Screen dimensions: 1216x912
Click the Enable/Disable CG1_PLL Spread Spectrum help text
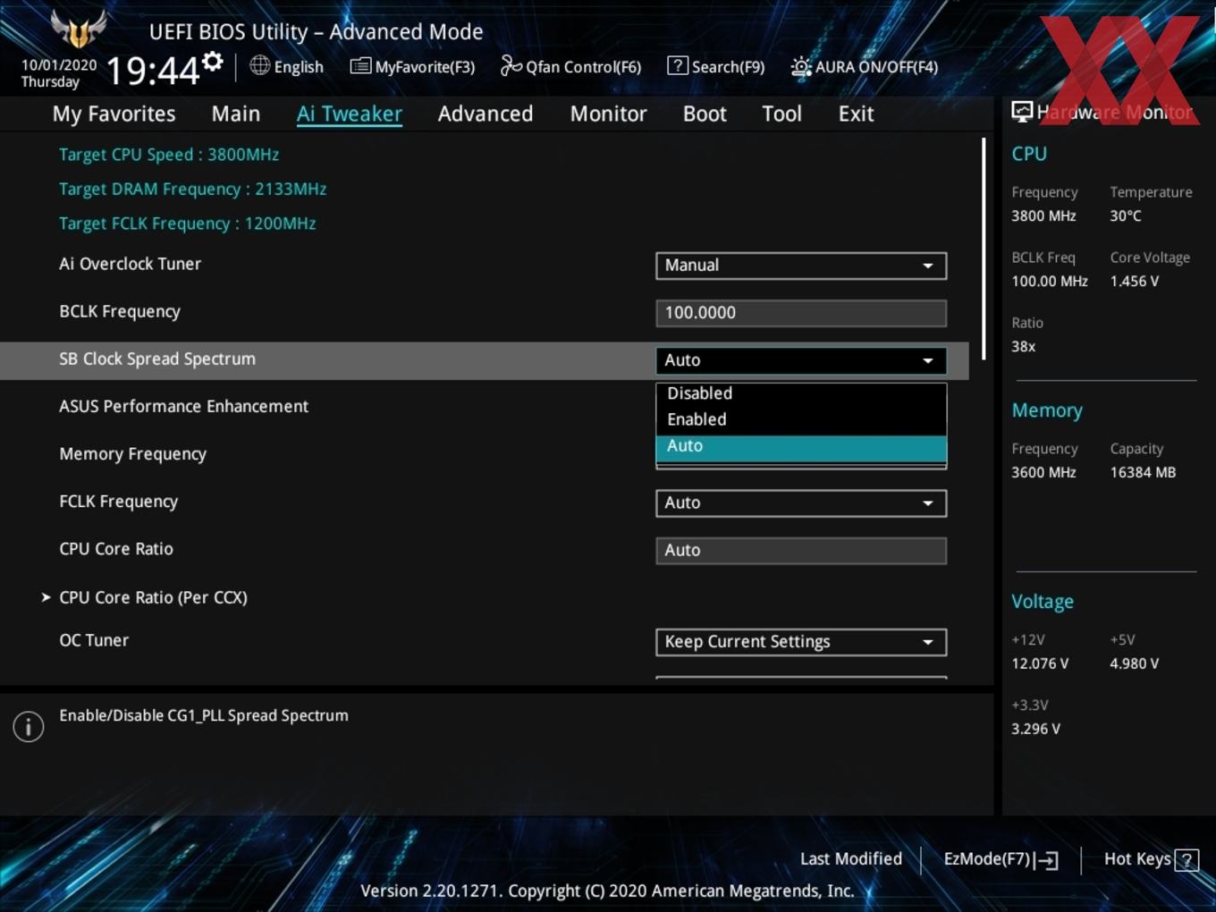(x=204, y=716)
